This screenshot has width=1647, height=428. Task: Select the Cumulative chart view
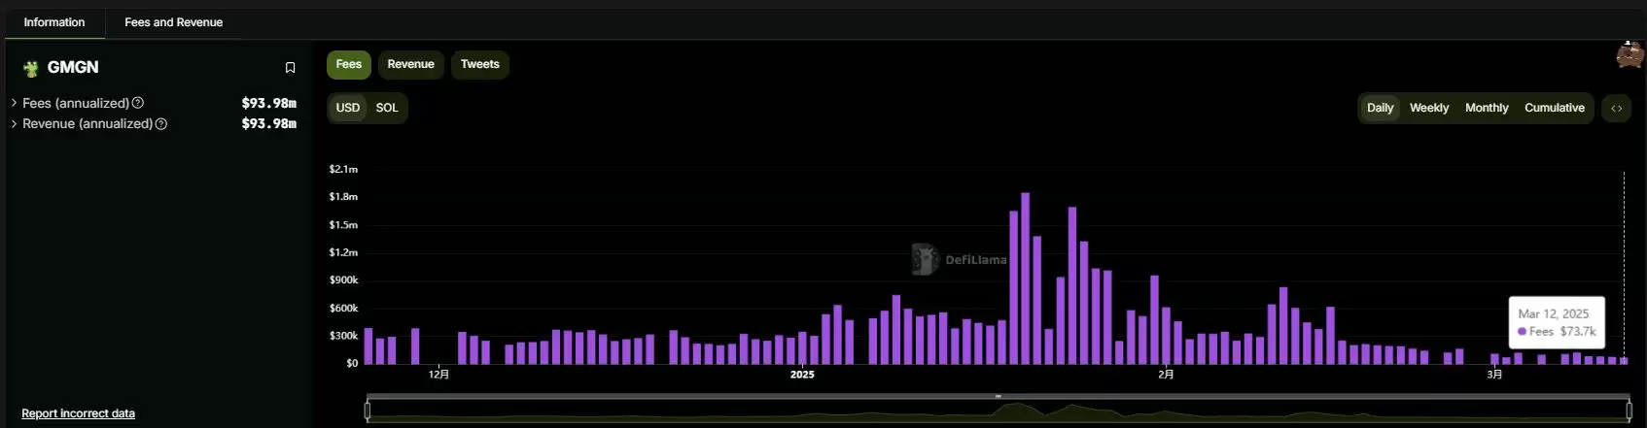pyautogui.click(x=1554, y=108)
